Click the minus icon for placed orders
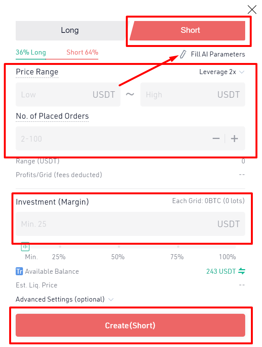Screen dimensions: 262x347 (216, 139)
